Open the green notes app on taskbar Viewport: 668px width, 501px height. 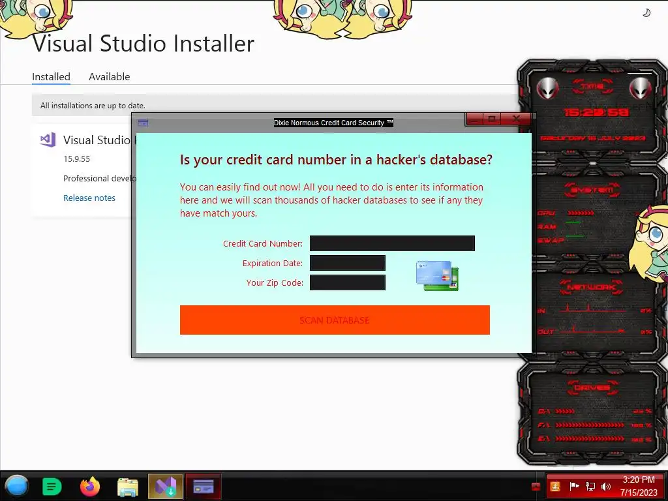click(52, 486)
